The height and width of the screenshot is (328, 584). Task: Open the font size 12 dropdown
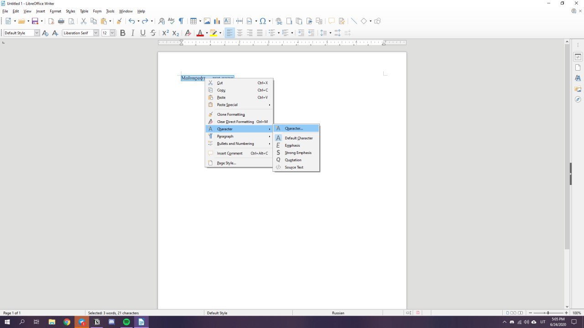(x=112, y=33)
